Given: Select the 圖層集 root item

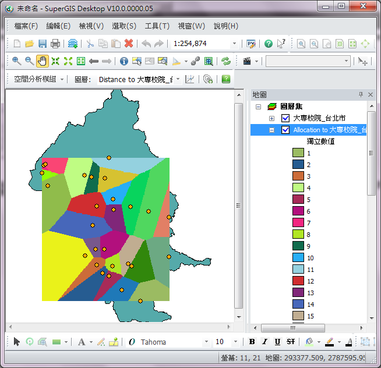Looking at the screenshot, I should pos(291,107).
